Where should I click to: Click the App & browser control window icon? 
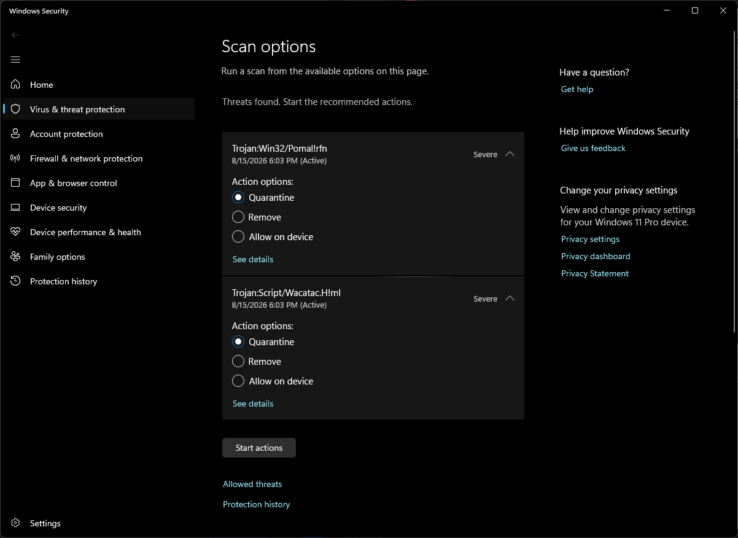tap(16, 183)
